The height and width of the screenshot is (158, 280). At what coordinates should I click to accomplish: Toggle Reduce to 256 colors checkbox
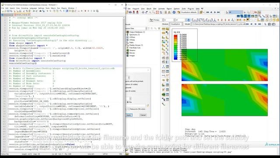coord(129,109)
